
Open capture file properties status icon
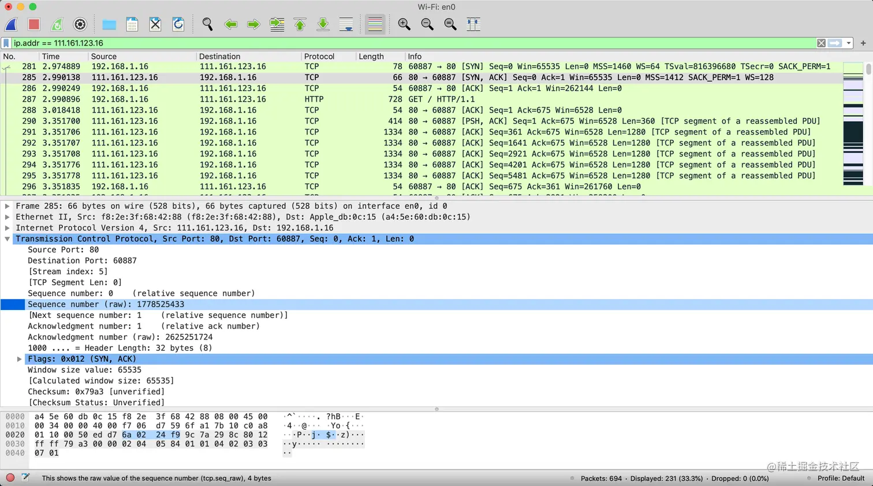[x=25, y=477]
